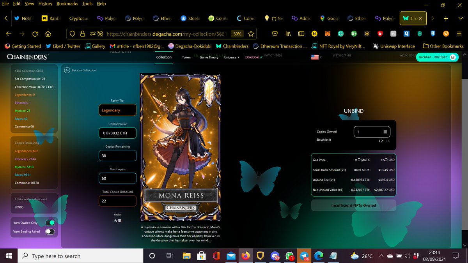Open WhatsApp from taskbar

pyautogui.click(x=290, y=256)
